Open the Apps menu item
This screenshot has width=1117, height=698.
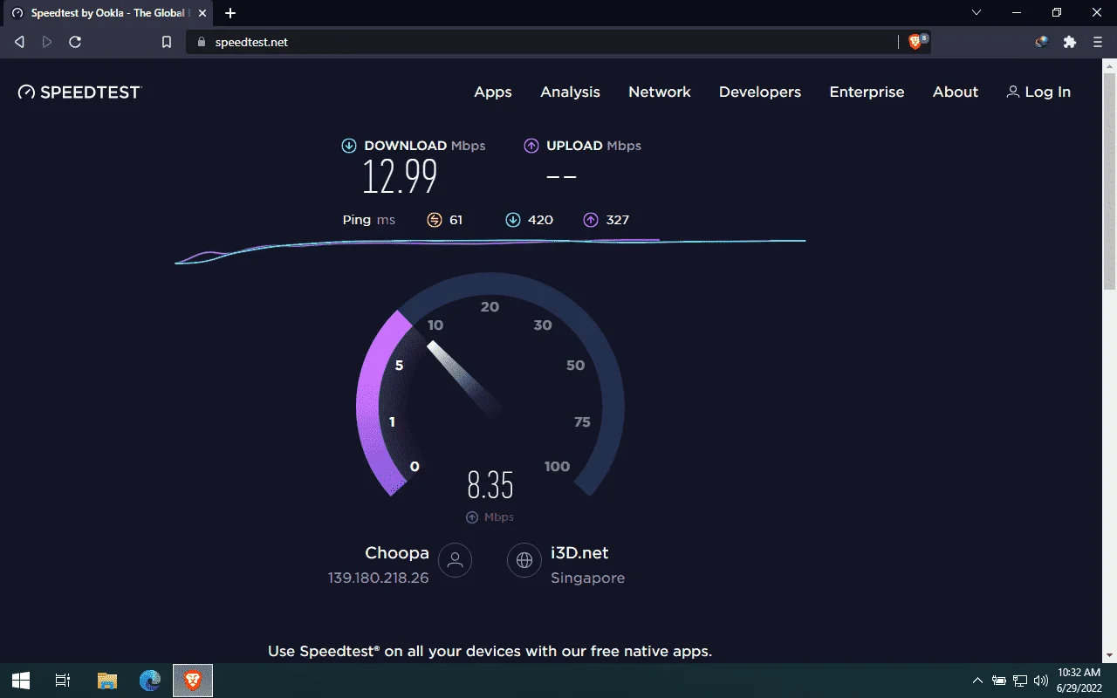tap(493, 92)
